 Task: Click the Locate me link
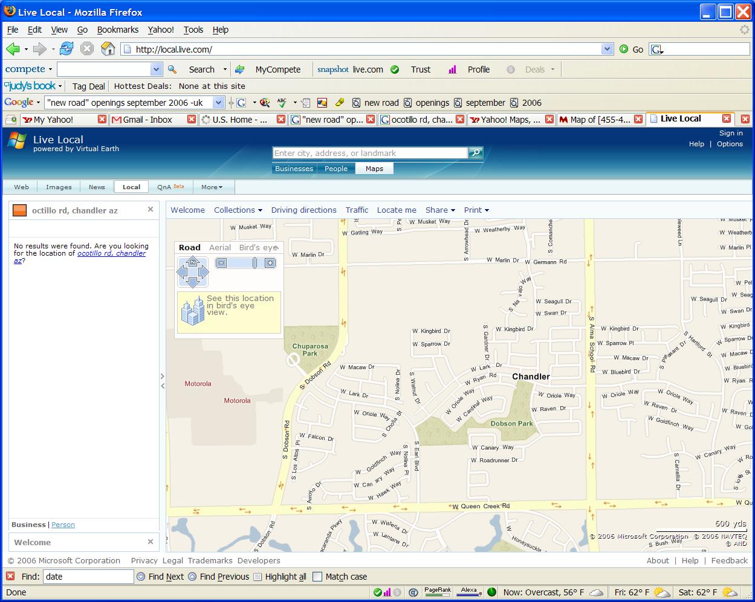(397, 210)
